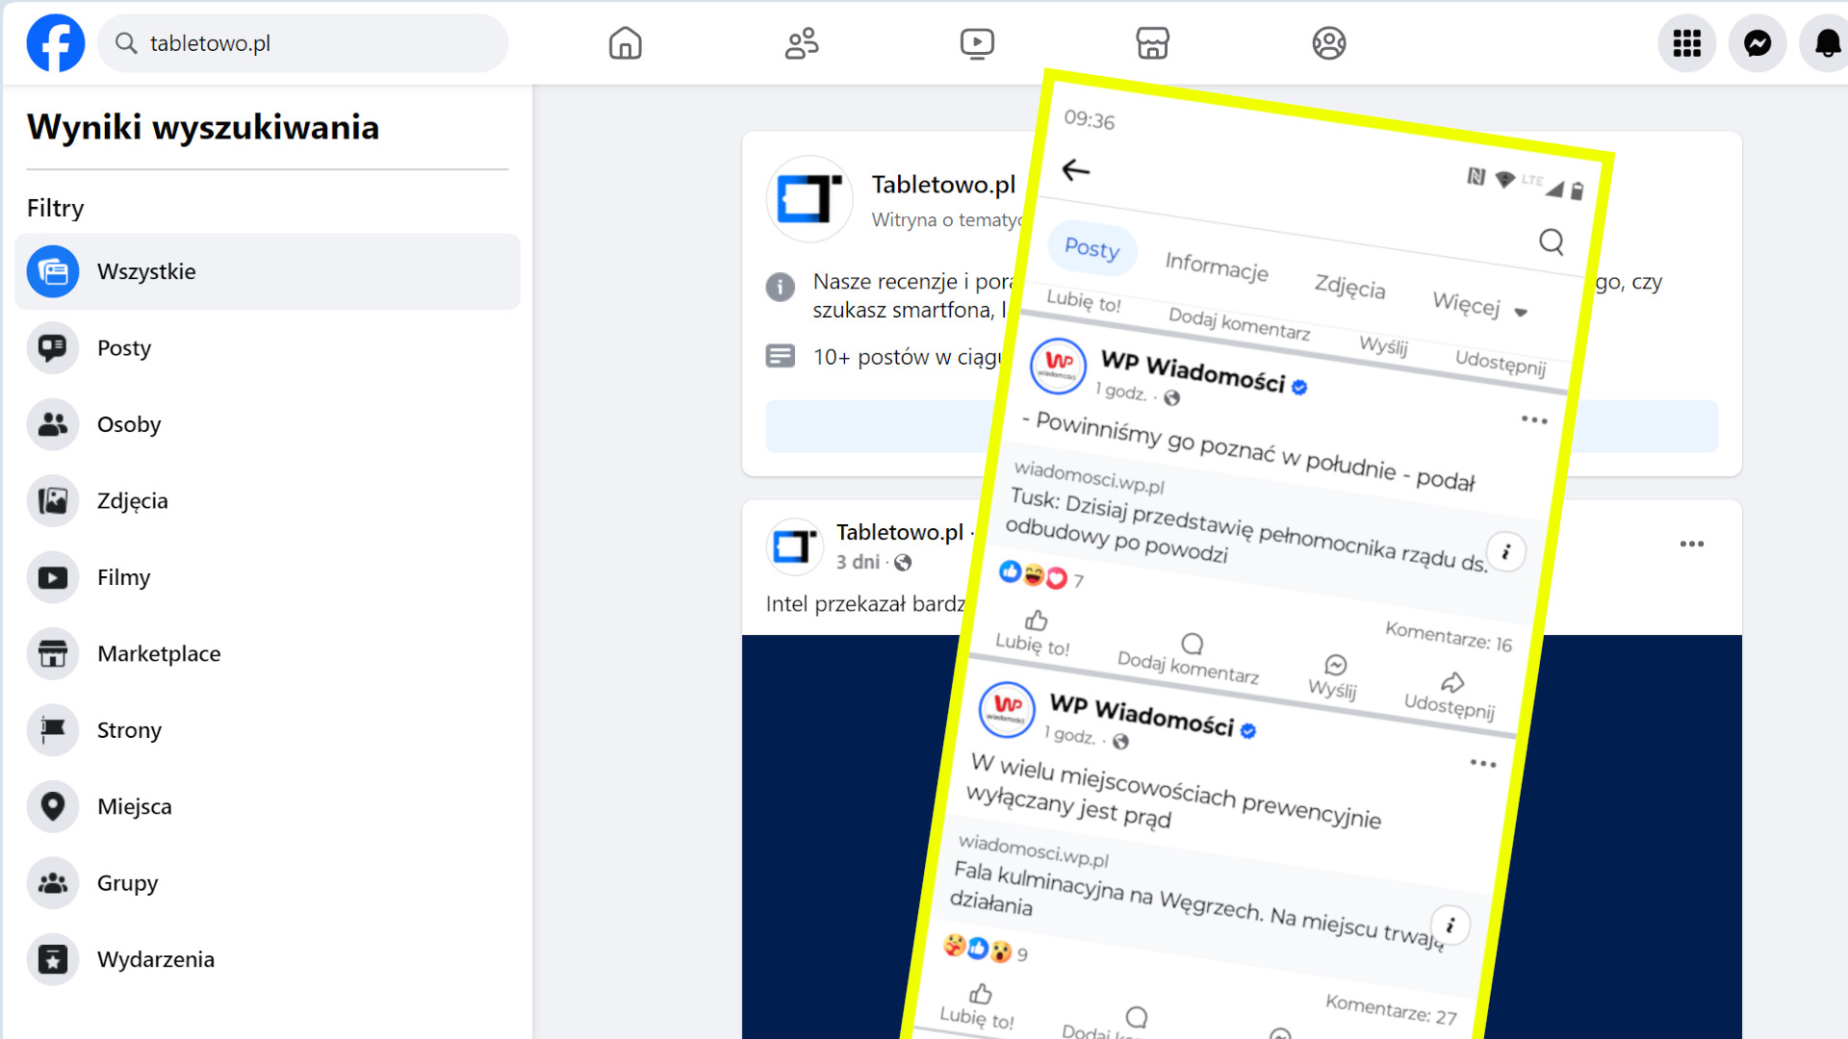Open options dots on prąd WP Wiadomości post

coord(1483,764)
